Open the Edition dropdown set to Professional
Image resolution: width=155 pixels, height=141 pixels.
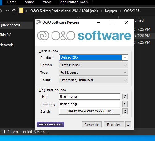(93, 65)
